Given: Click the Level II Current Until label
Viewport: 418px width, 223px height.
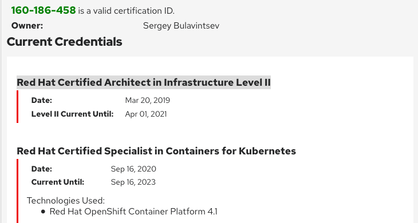Looking at the screenshot, I should [x=72, y=114].
